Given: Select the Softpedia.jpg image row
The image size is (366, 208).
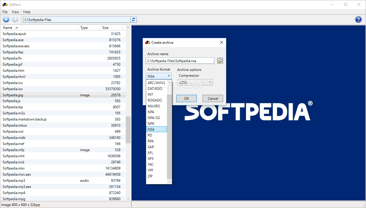Looking at the screenshot, I should click(63, 95).
